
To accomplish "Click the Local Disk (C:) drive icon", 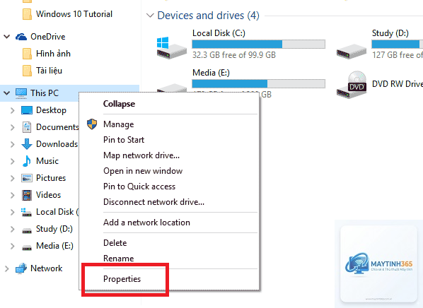I will click(x=172, y=48).
